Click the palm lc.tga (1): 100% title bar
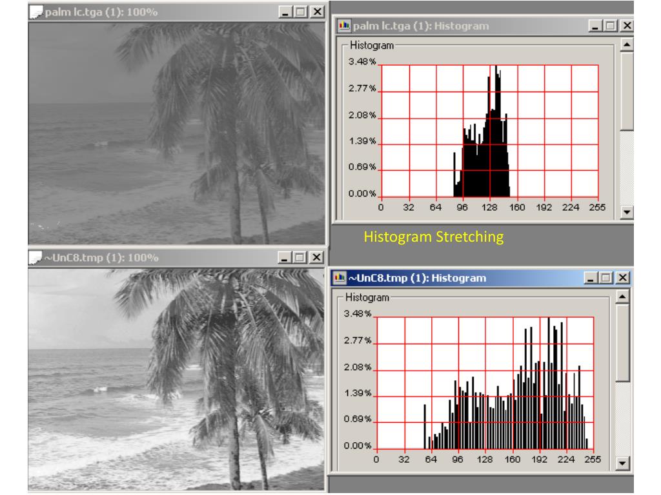Screen dimensions: 661x495 pyautogui.click(x=177, y=12)
